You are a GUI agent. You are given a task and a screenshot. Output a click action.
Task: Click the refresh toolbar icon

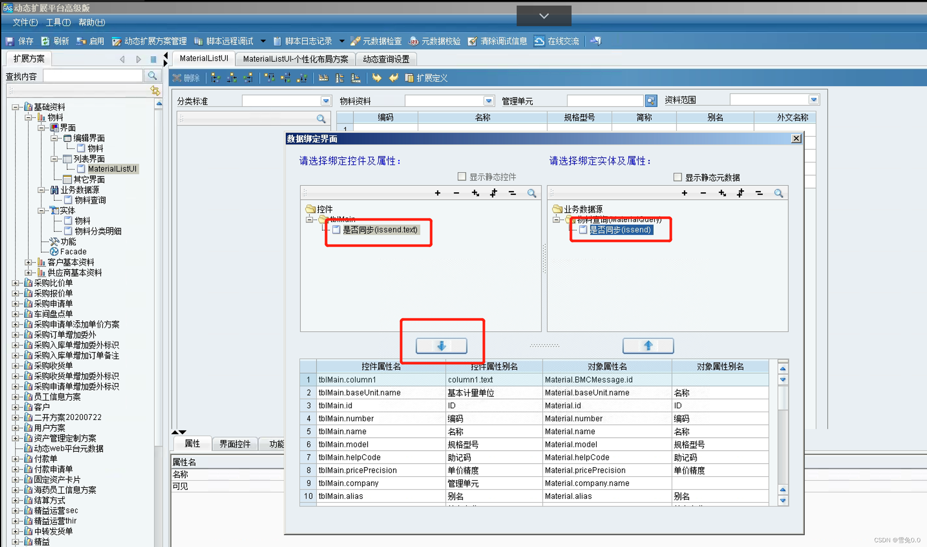point(45,41)
